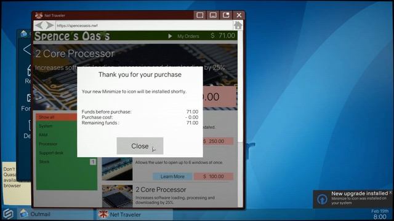Dismiss the New upgrade installed notification

click(x=390, y=193)
